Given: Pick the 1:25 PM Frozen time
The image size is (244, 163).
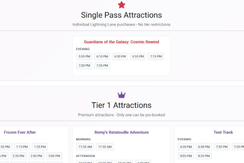Looking at the screenshot, I should click(x=39, y=147).
